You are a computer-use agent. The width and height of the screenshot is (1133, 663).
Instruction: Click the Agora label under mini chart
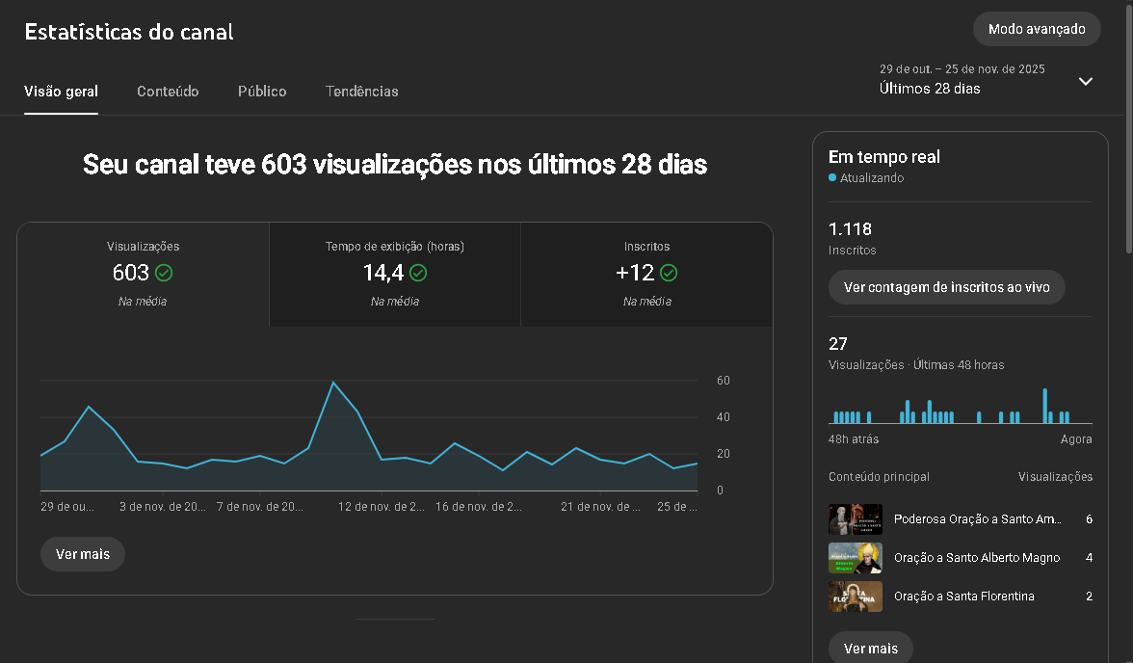1076,438
